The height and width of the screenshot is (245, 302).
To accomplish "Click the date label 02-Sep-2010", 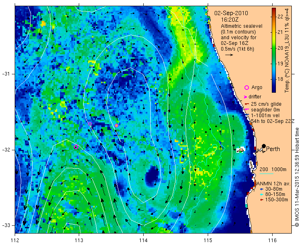I will 231,13.
